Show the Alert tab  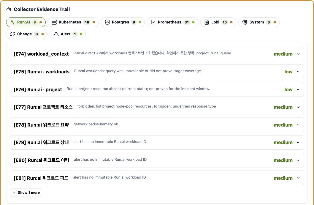tap(68, 34)
